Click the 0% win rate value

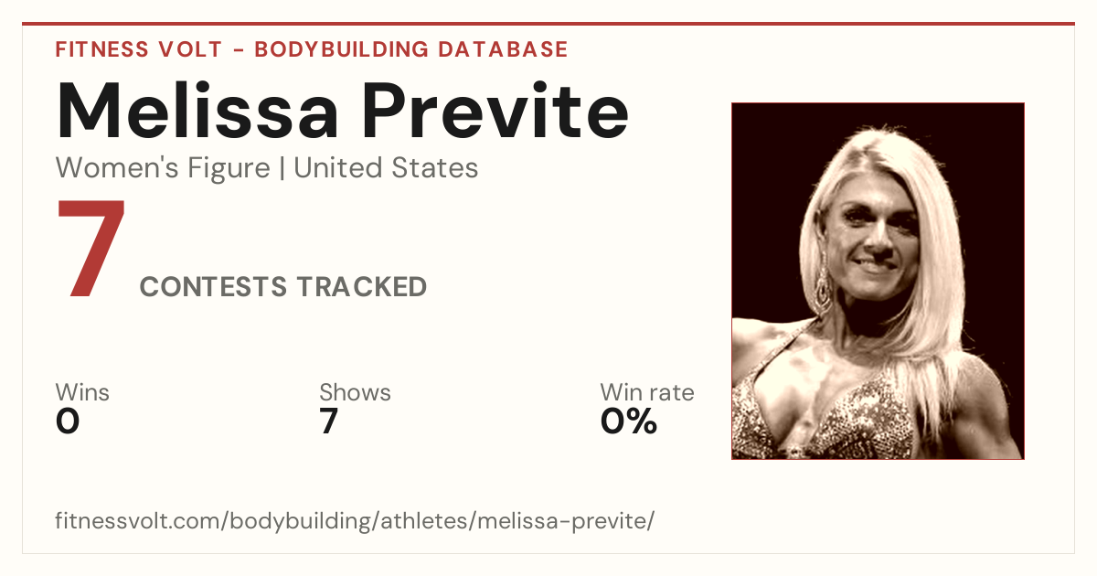coord(629,421)
